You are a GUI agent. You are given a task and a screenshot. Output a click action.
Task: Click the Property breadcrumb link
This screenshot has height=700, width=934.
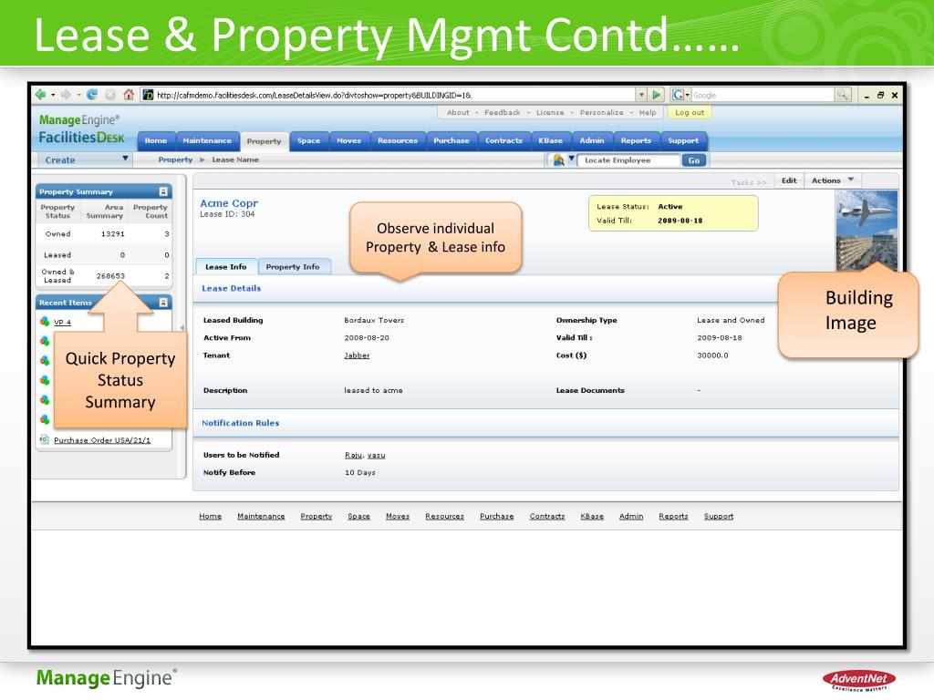[x=175, y=160]
